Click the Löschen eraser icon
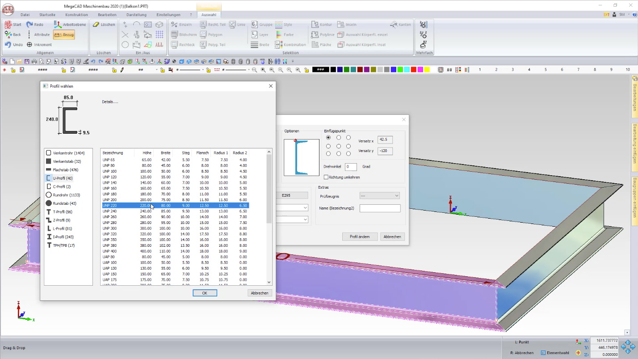The image size is (638, 359). click(x=96, y=25)
